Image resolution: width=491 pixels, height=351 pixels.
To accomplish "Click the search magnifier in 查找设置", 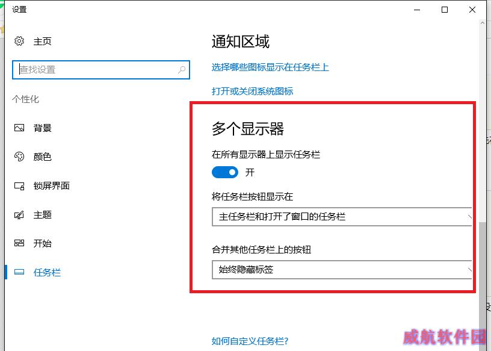I will pyautogui.click(x=182, y=70).
